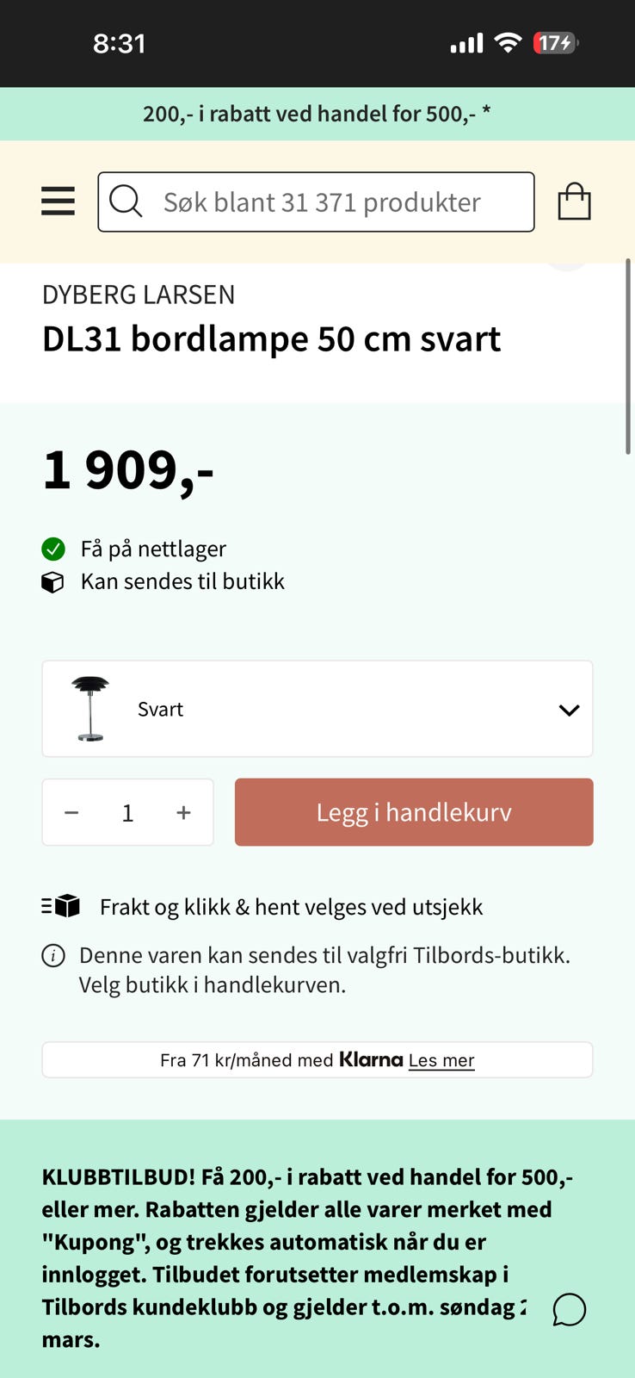This screenshot has height=1378, width=635.
Task: Tap the shipping box icon by Frakt
Action: [x=60, y=906]
